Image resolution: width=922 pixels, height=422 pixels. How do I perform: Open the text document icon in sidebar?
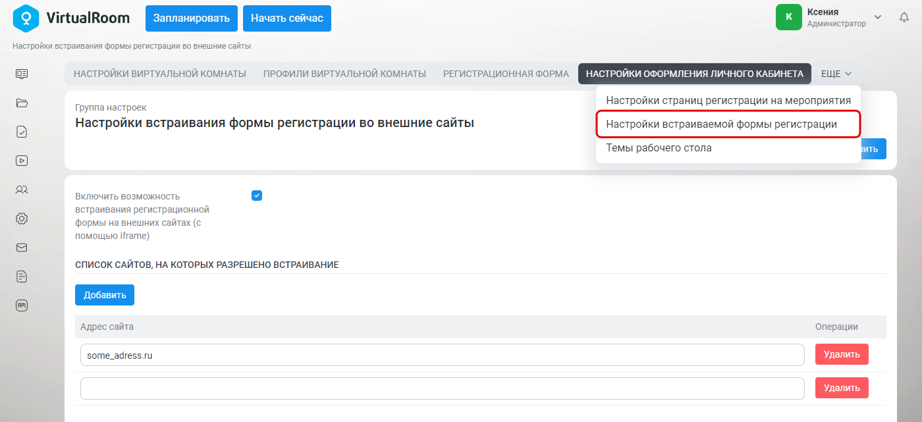pyautogui.click(x=22, y=277)
